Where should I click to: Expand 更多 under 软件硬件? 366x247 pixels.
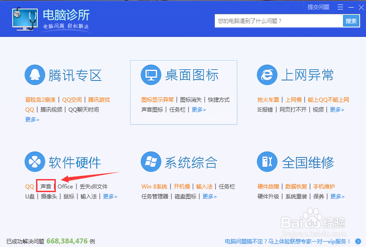(x=110, y=197)
